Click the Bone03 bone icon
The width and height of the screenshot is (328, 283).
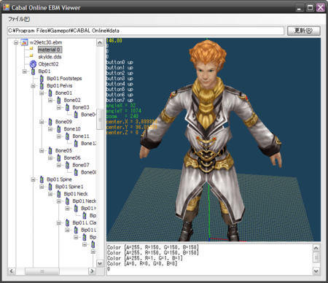(x=67, y=107)
